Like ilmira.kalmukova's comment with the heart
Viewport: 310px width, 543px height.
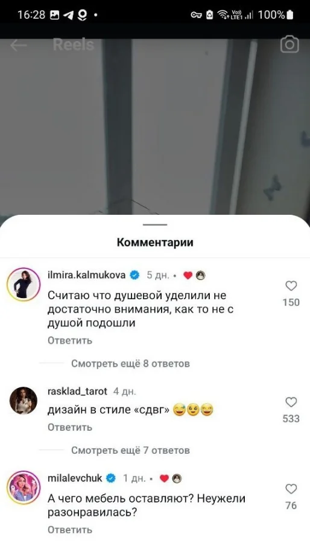[291, 286]
